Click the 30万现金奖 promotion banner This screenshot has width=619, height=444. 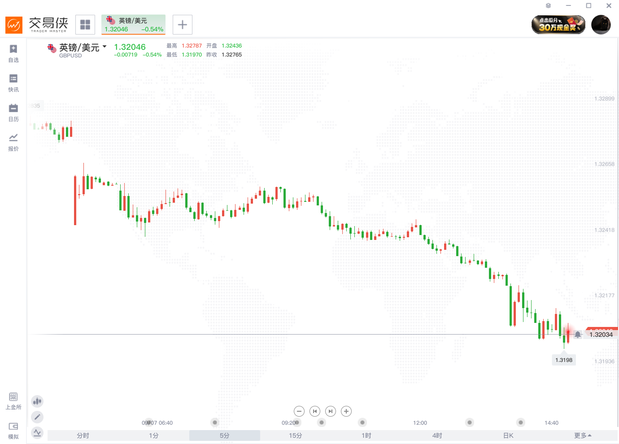(558, 25)
